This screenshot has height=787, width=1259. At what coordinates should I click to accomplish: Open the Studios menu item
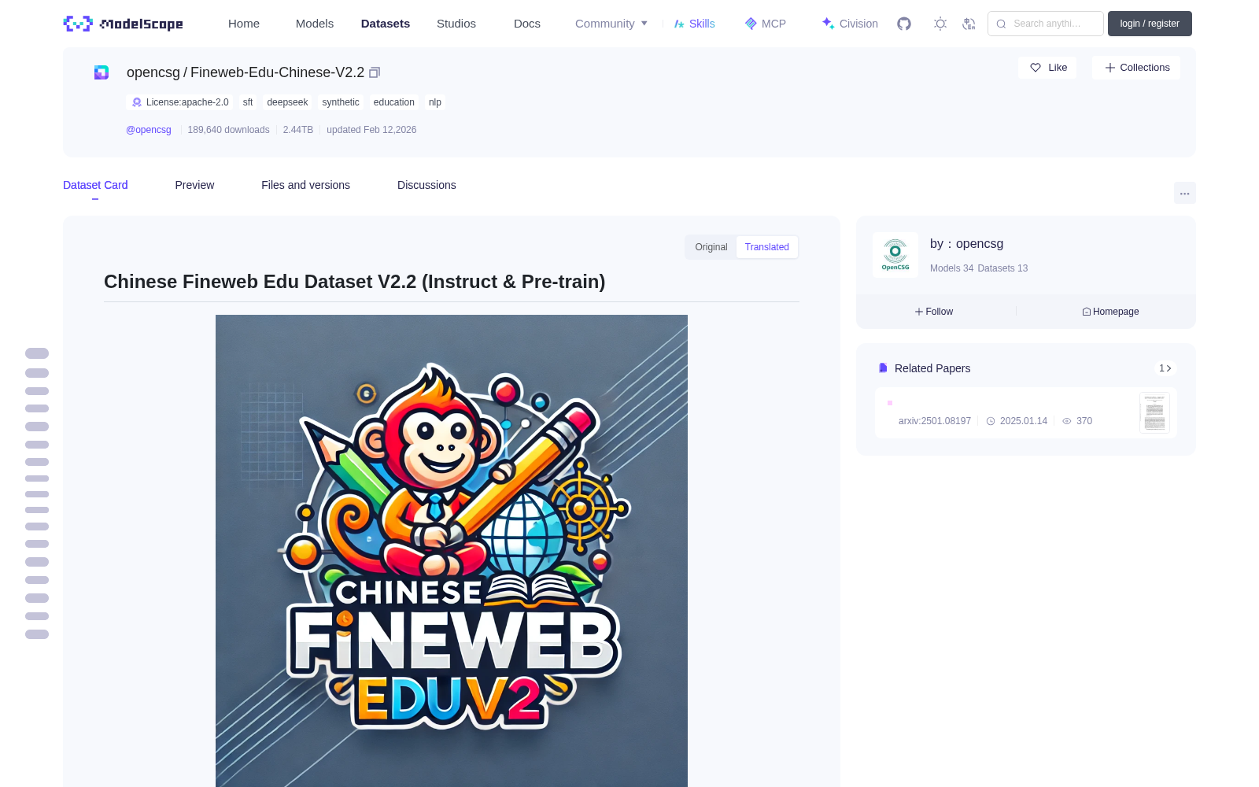[x=456, y=24]
